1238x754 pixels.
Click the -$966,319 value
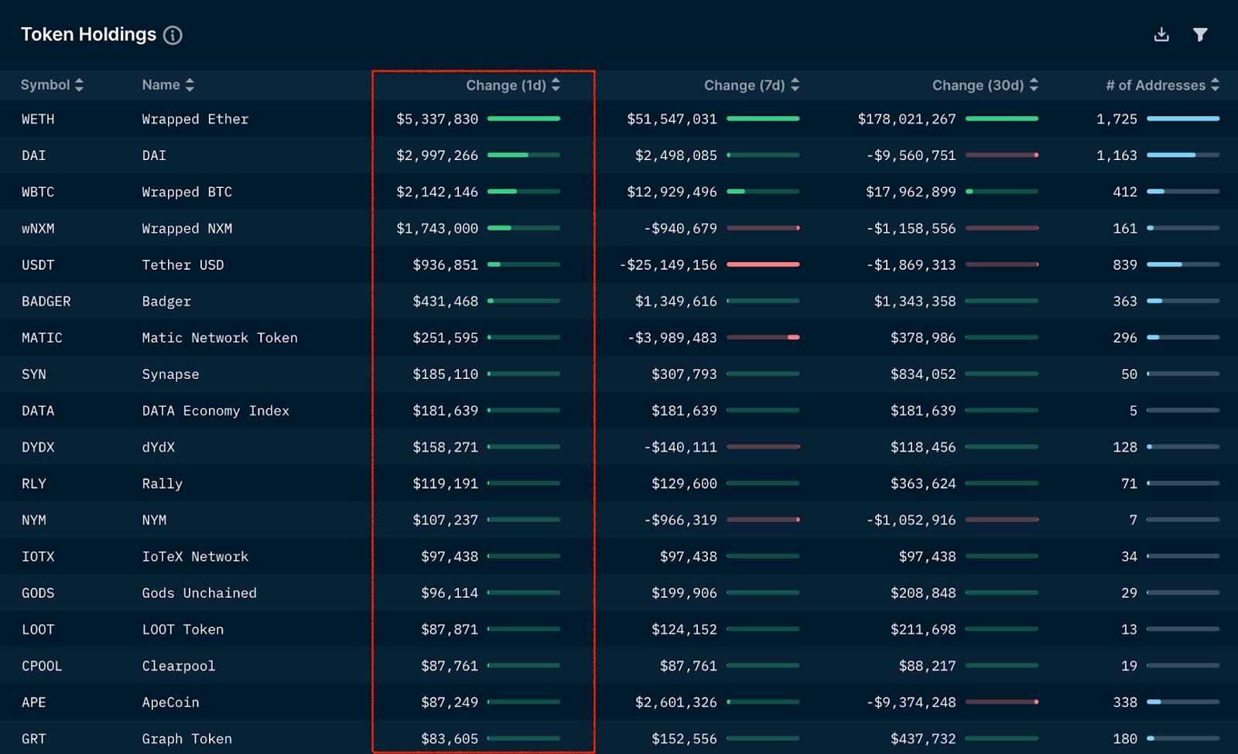[680, 520]
